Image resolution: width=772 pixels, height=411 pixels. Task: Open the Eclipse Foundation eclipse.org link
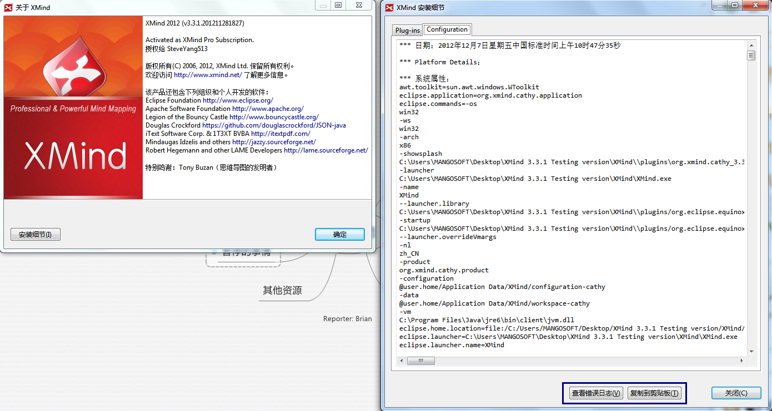click(238, 100)
